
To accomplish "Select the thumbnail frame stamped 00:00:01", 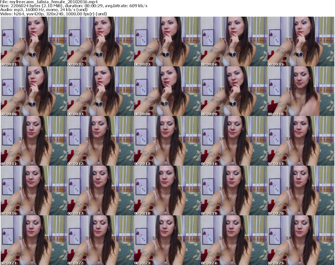I will point(34,41).
